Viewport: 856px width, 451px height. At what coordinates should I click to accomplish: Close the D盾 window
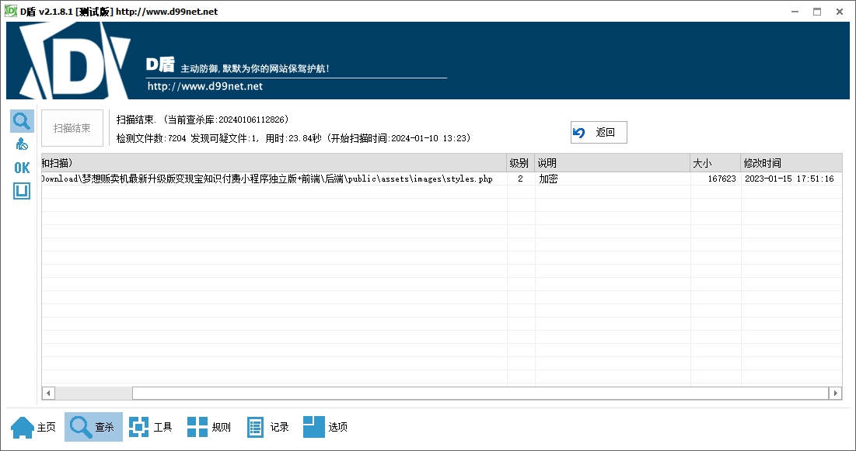tap(840, 12)
